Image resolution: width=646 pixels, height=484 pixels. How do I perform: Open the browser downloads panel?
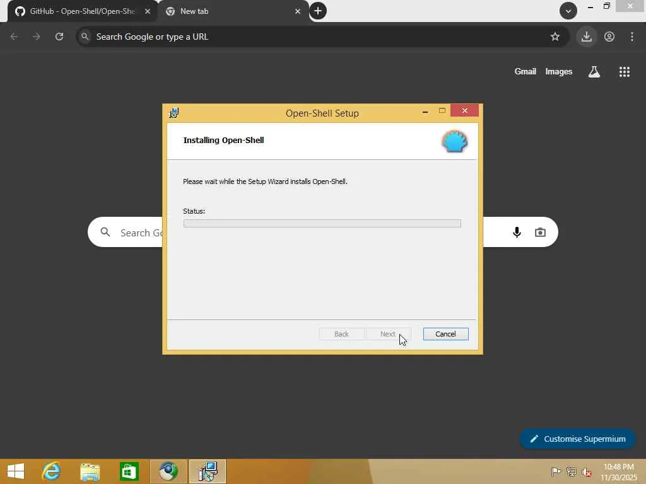(x=586, y=37)
